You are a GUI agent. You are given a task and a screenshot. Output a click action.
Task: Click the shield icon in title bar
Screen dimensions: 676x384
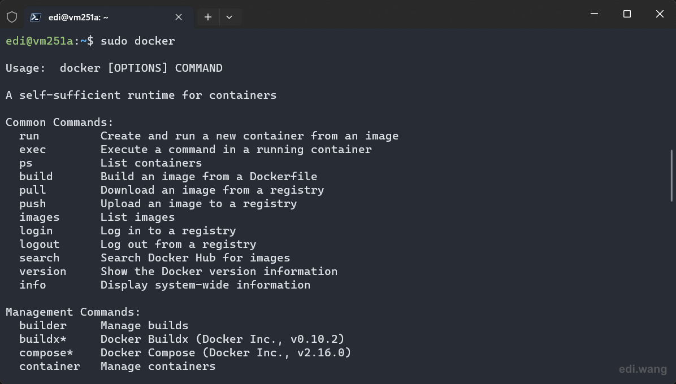pos(12,17)
